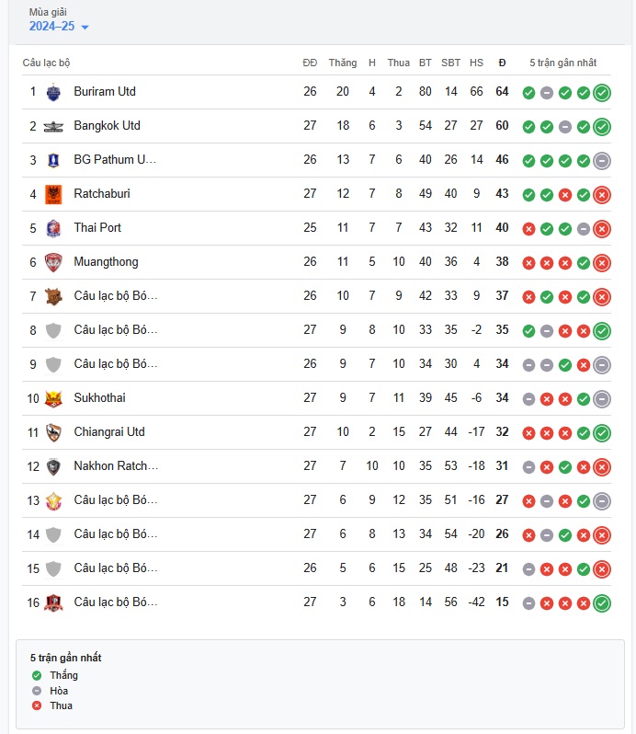Image resolution: width=636 pixels, height=734 pixels.
Task: Select the Muangthong team name
Action: click(x=106, y=262)
